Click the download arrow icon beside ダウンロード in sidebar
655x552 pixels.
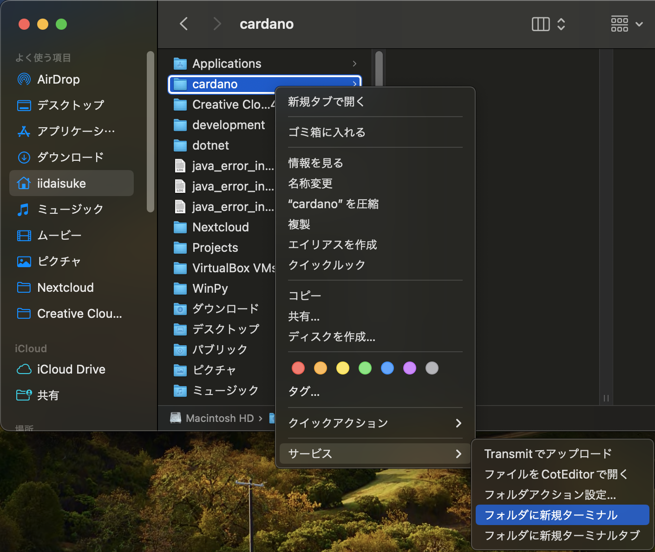tap(24, 158)
